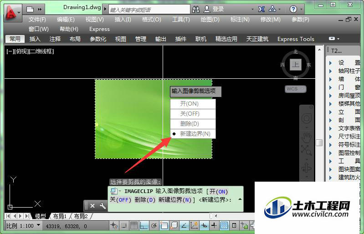Click the [二维线框] visual style control
364x234 pixels.
tap(41, 51)
